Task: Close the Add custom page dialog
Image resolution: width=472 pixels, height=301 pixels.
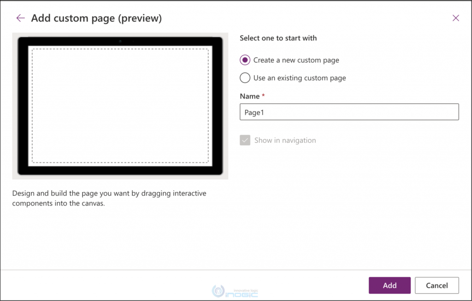Action: tap(456, 18)
